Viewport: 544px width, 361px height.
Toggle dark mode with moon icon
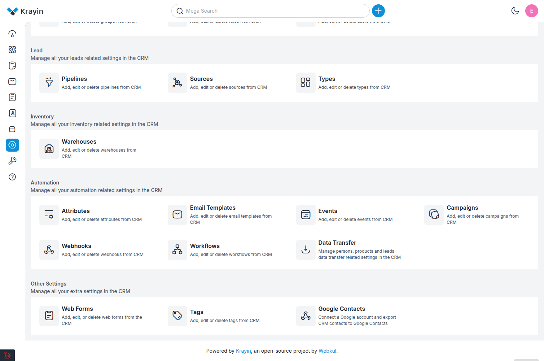(515, 11)
